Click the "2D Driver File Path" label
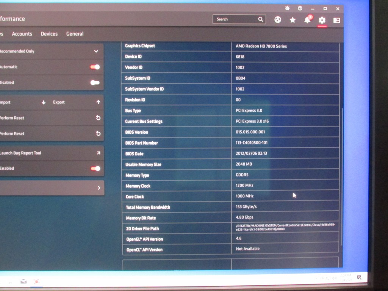Screen dimensions: 388x291 (x=142, y=228)
